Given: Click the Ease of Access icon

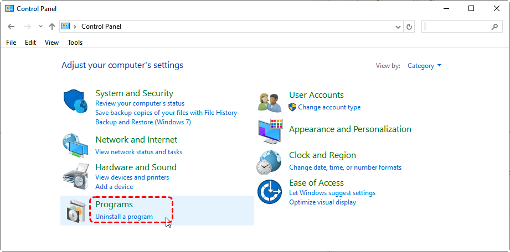Looking at the screenshot, I should [270, 192].
